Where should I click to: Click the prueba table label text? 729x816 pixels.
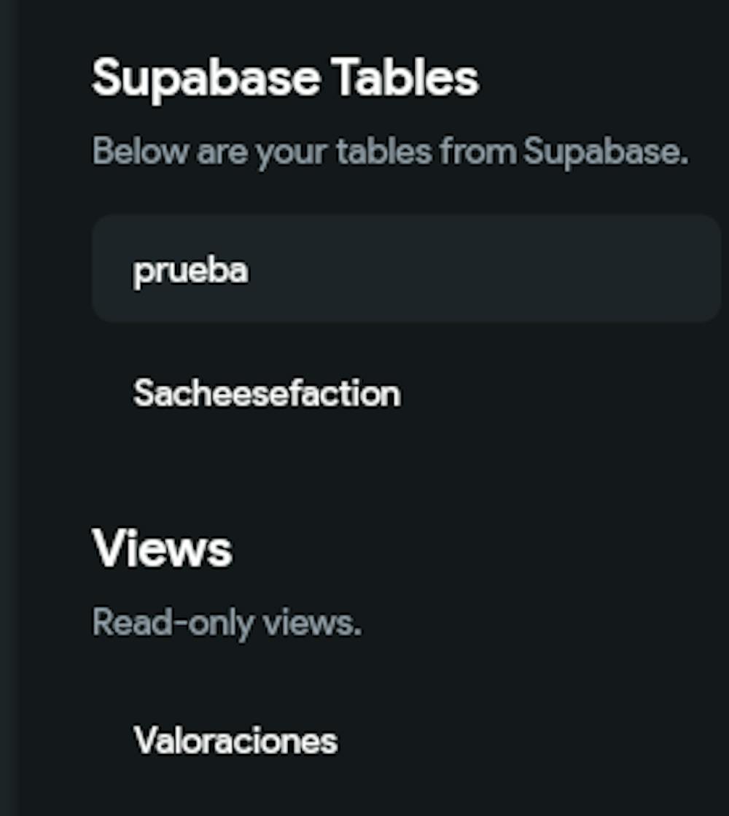click(x=191, y=270)
